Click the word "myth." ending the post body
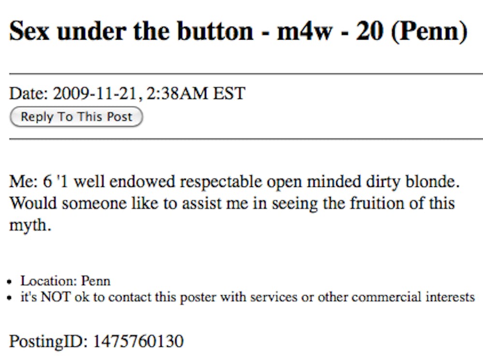 [x=30, y=224]
